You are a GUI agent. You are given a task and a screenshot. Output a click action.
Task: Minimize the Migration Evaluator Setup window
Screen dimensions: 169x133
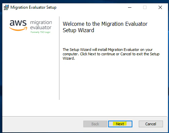pos(130,7)
